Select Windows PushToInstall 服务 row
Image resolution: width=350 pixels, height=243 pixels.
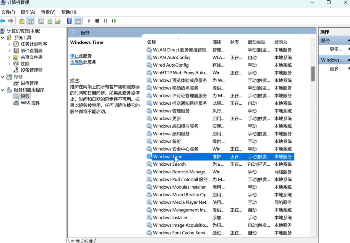tap(220, 180)
